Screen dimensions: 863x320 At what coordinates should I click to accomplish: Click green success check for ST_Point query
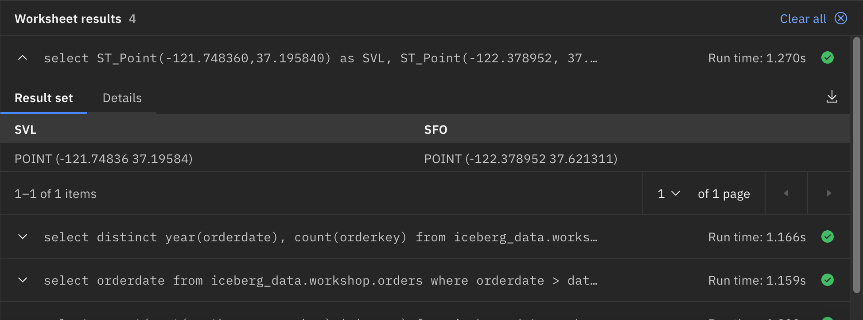click(x=827, y=57)
